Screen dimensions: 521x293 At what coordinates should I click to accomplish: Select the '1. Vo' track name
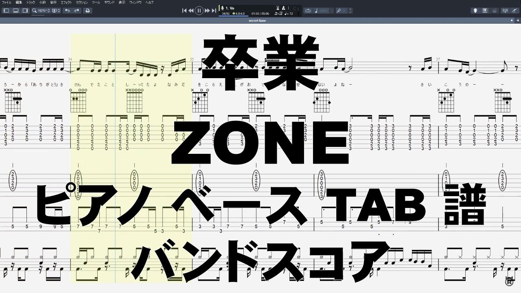230,8
